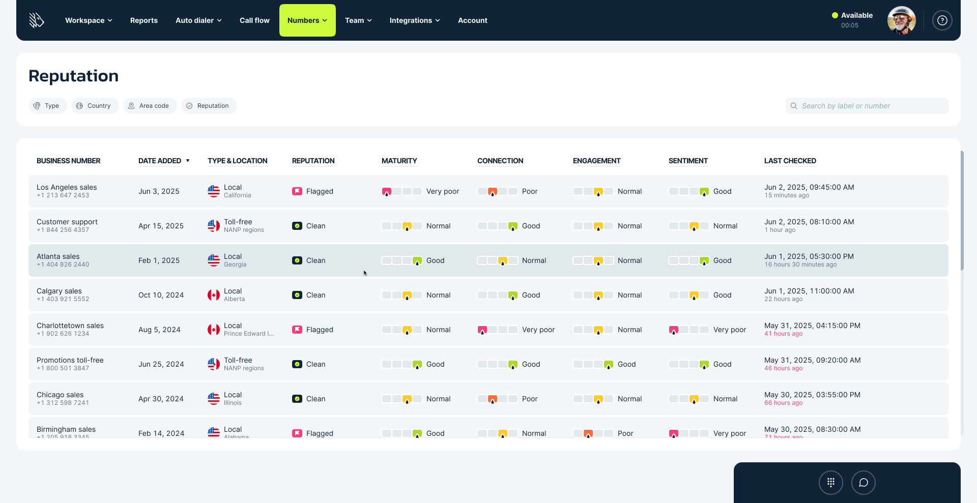This screenshot has width=977, height=503.
Task: Click Flagged icon for Los Angeles sales
Action: pyautogui.click(x=297, y=191)
